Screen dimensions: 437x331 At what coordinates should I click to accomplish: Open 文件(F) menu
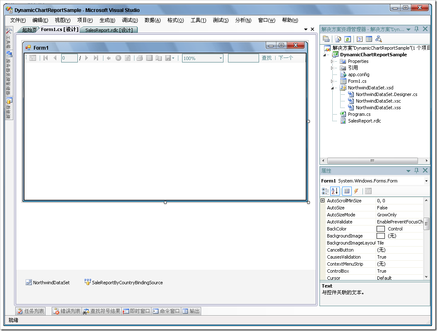(x=18, y=20)
